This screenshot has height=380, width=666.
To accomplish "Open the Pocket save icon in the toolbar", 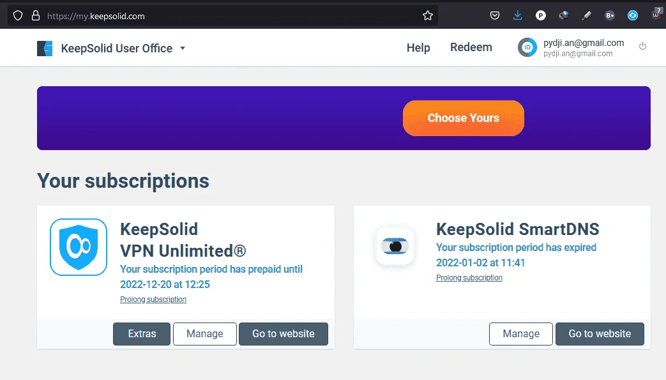I will pos(495,16).
